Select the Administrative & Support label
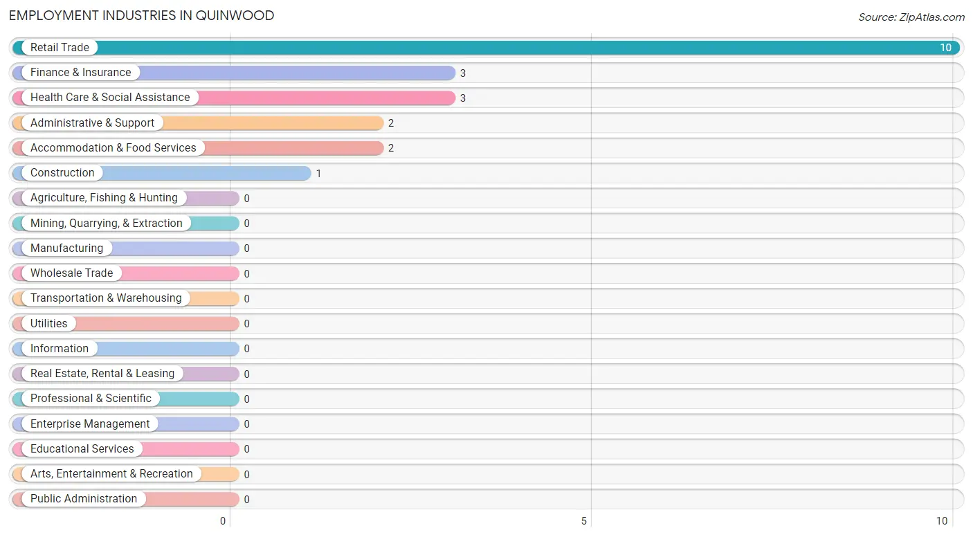 (x=92, y=122)
